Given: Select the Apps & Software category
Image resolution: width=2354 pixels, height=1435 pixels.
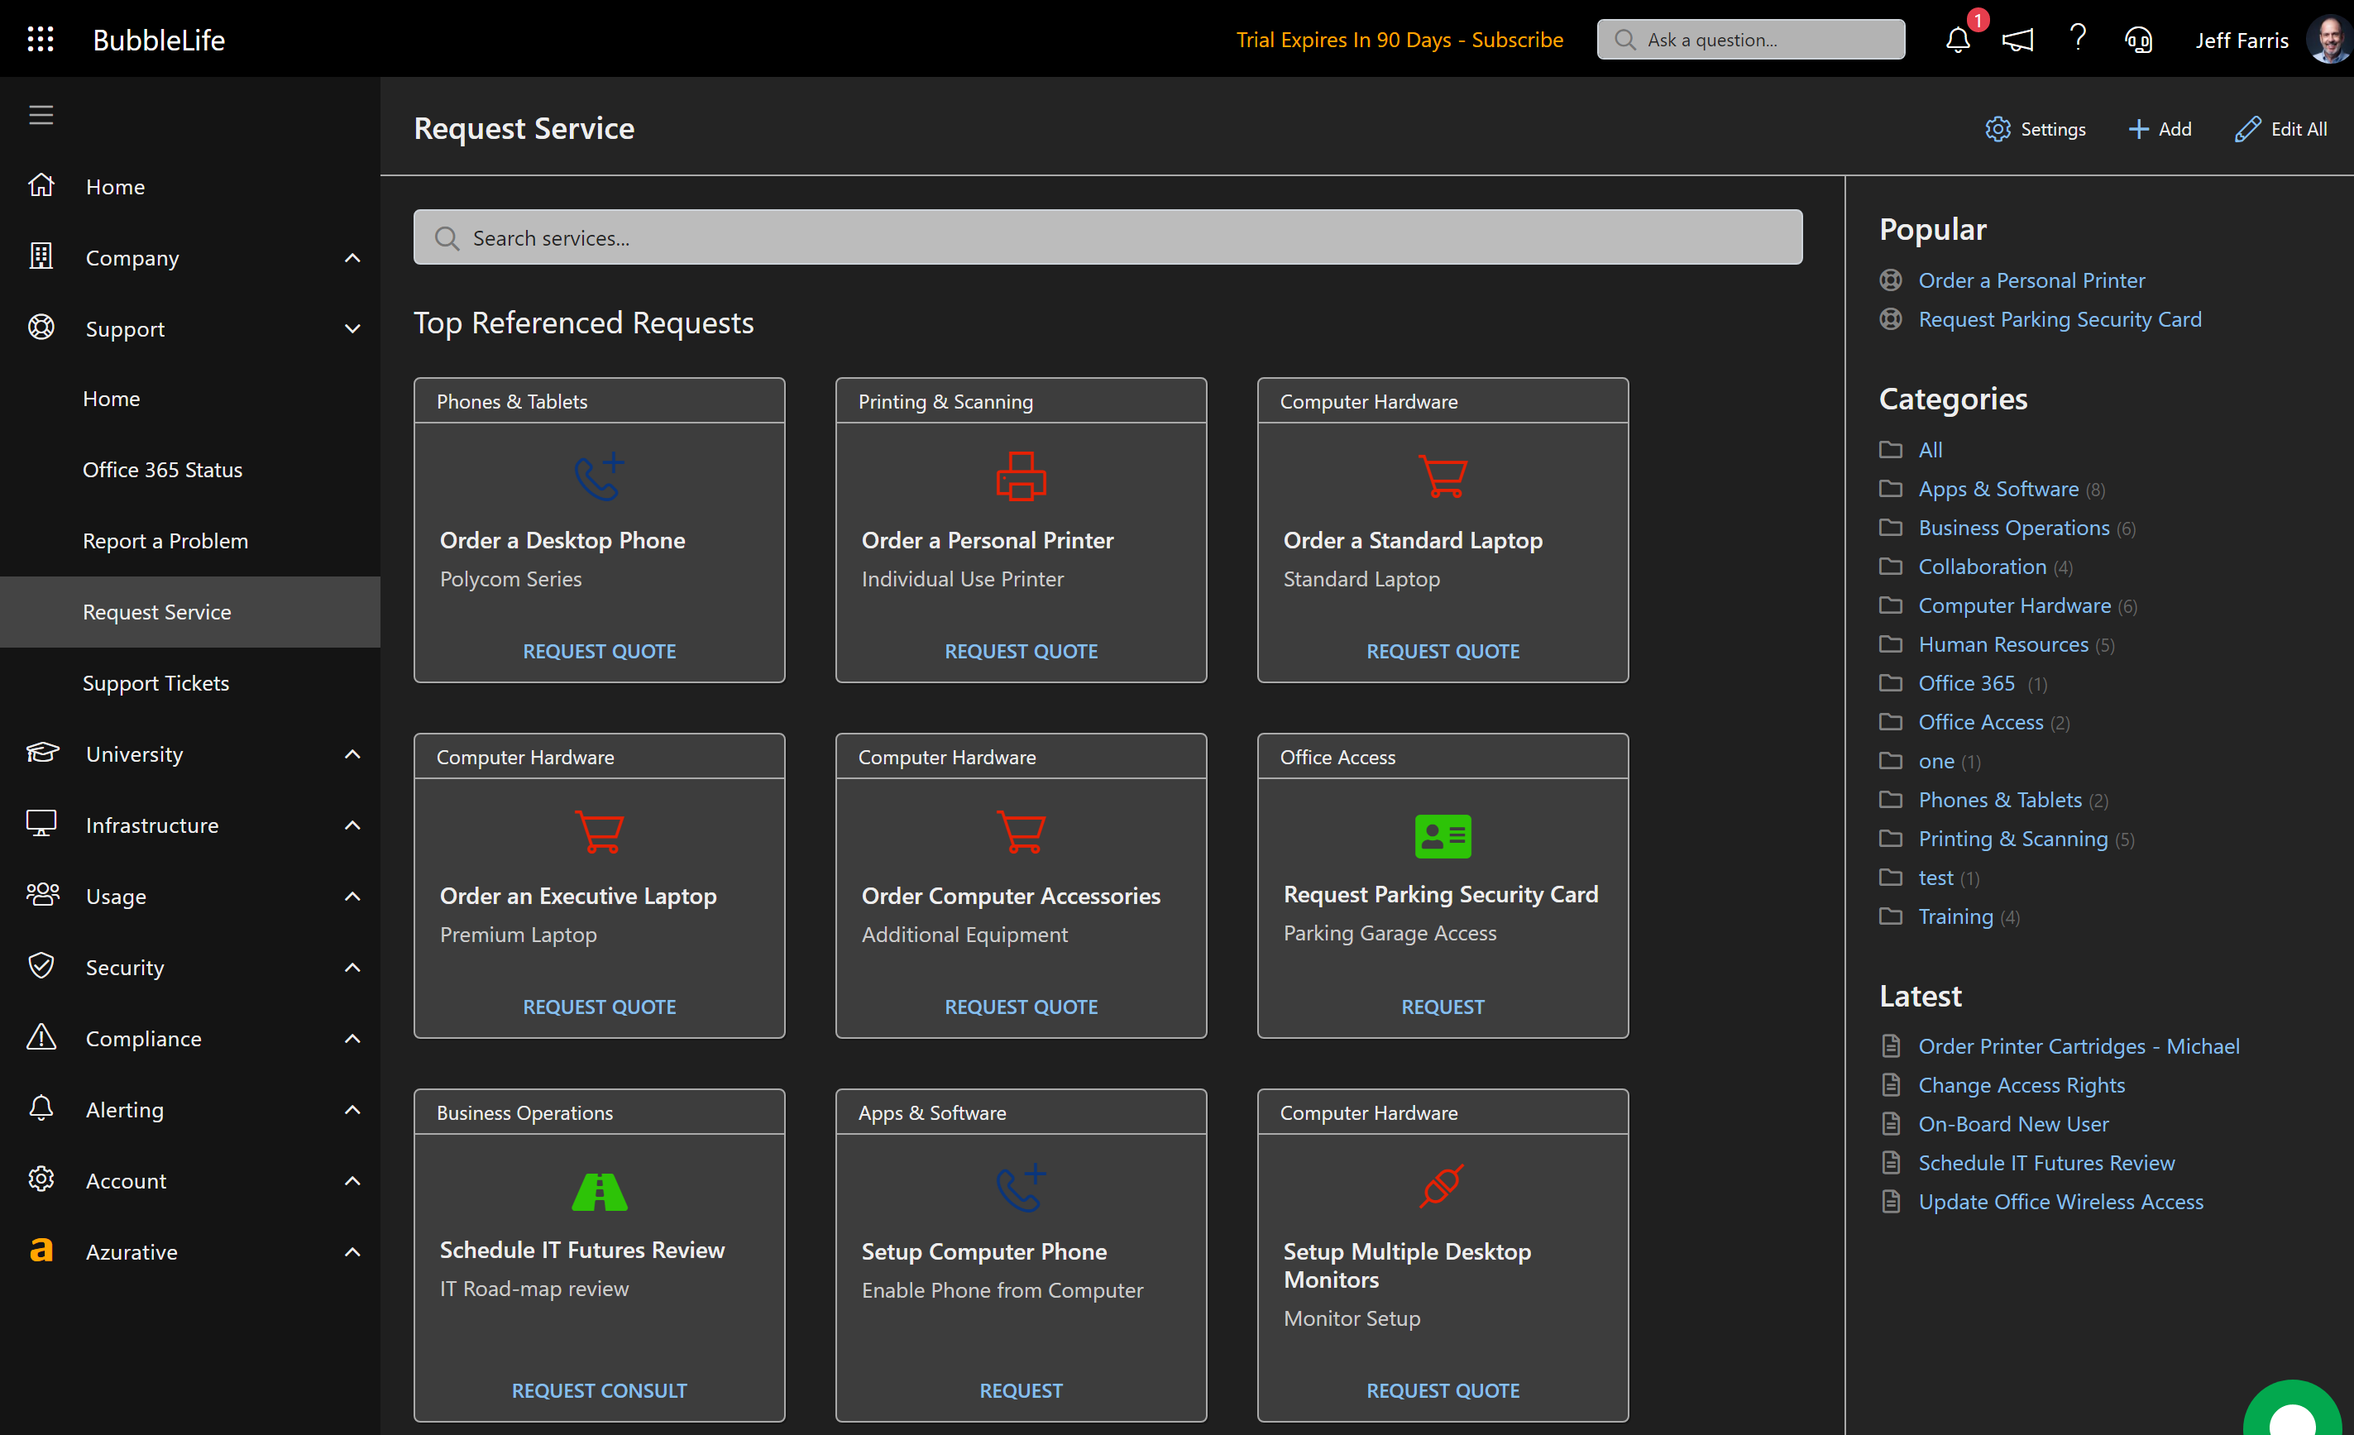Looking at the screenshot, I should pyautogui.click(x=1998, y=488).
